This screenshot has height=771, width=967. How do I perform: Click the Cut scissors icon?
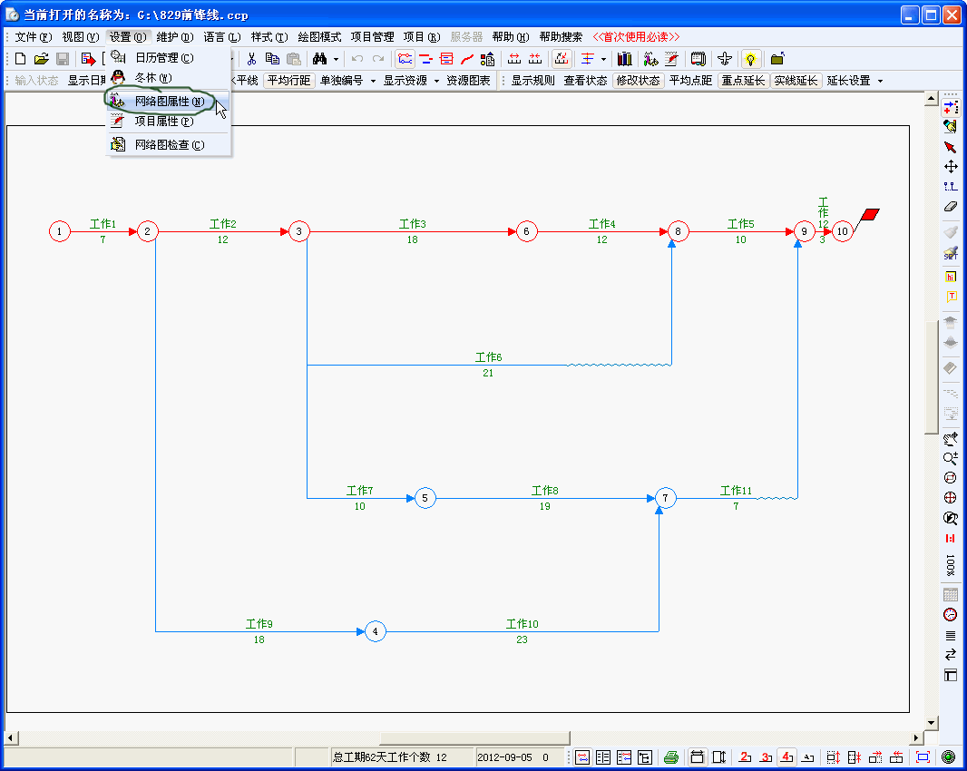(x=251, y=59)
